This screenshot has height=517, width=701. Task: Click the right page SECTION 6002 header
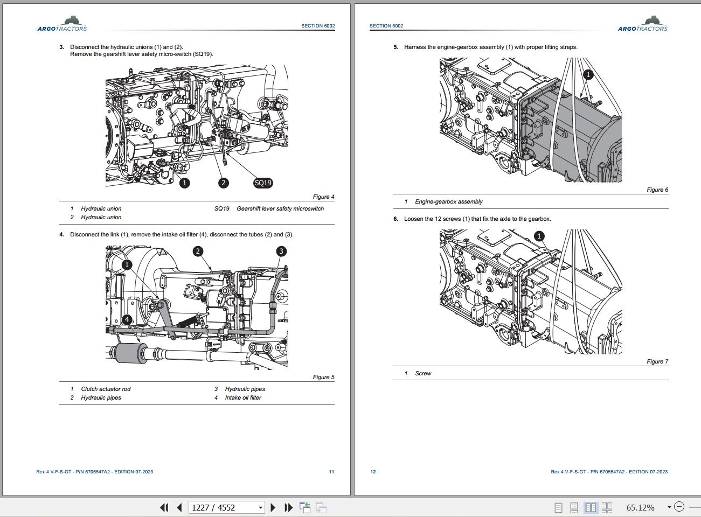pos(386,26)
